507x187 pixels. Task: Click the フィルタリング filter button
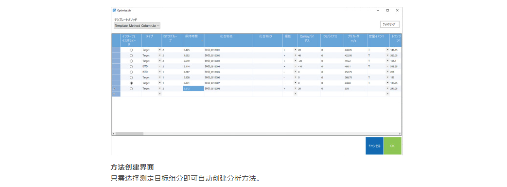[390, 24]
